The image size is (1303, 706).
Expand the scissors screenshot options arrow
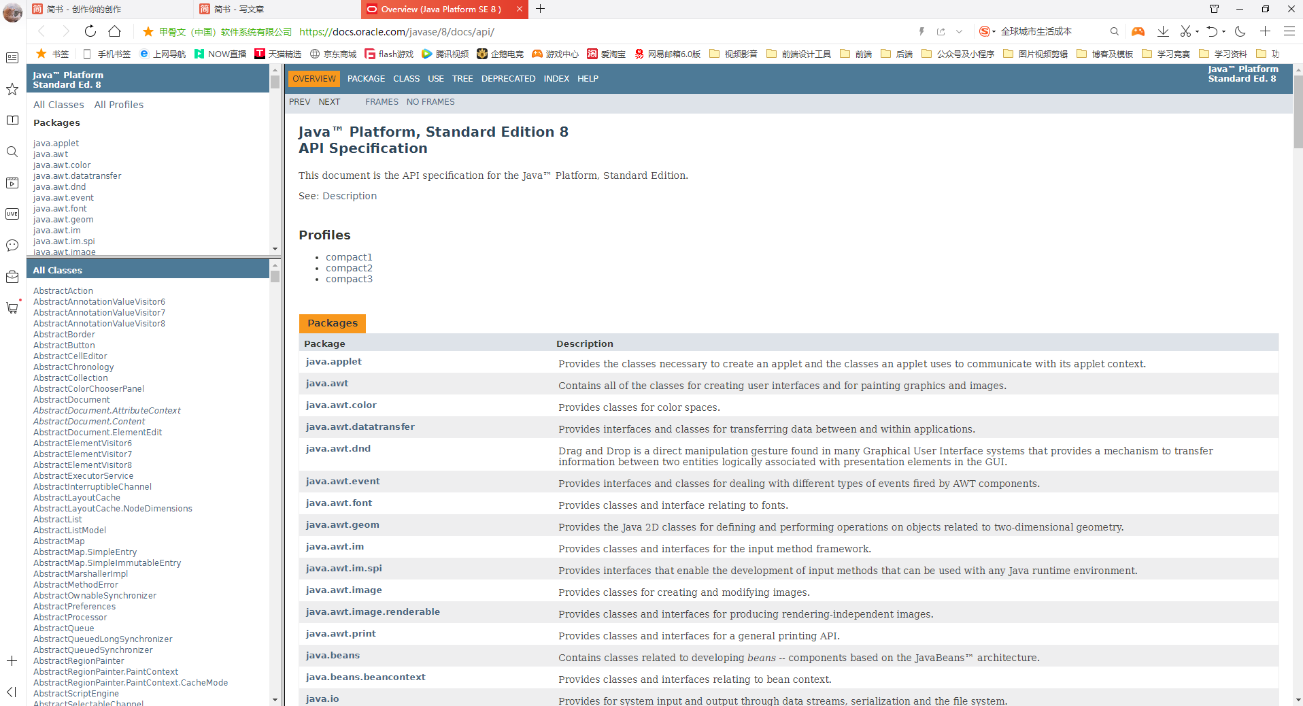pos(1197,31)
